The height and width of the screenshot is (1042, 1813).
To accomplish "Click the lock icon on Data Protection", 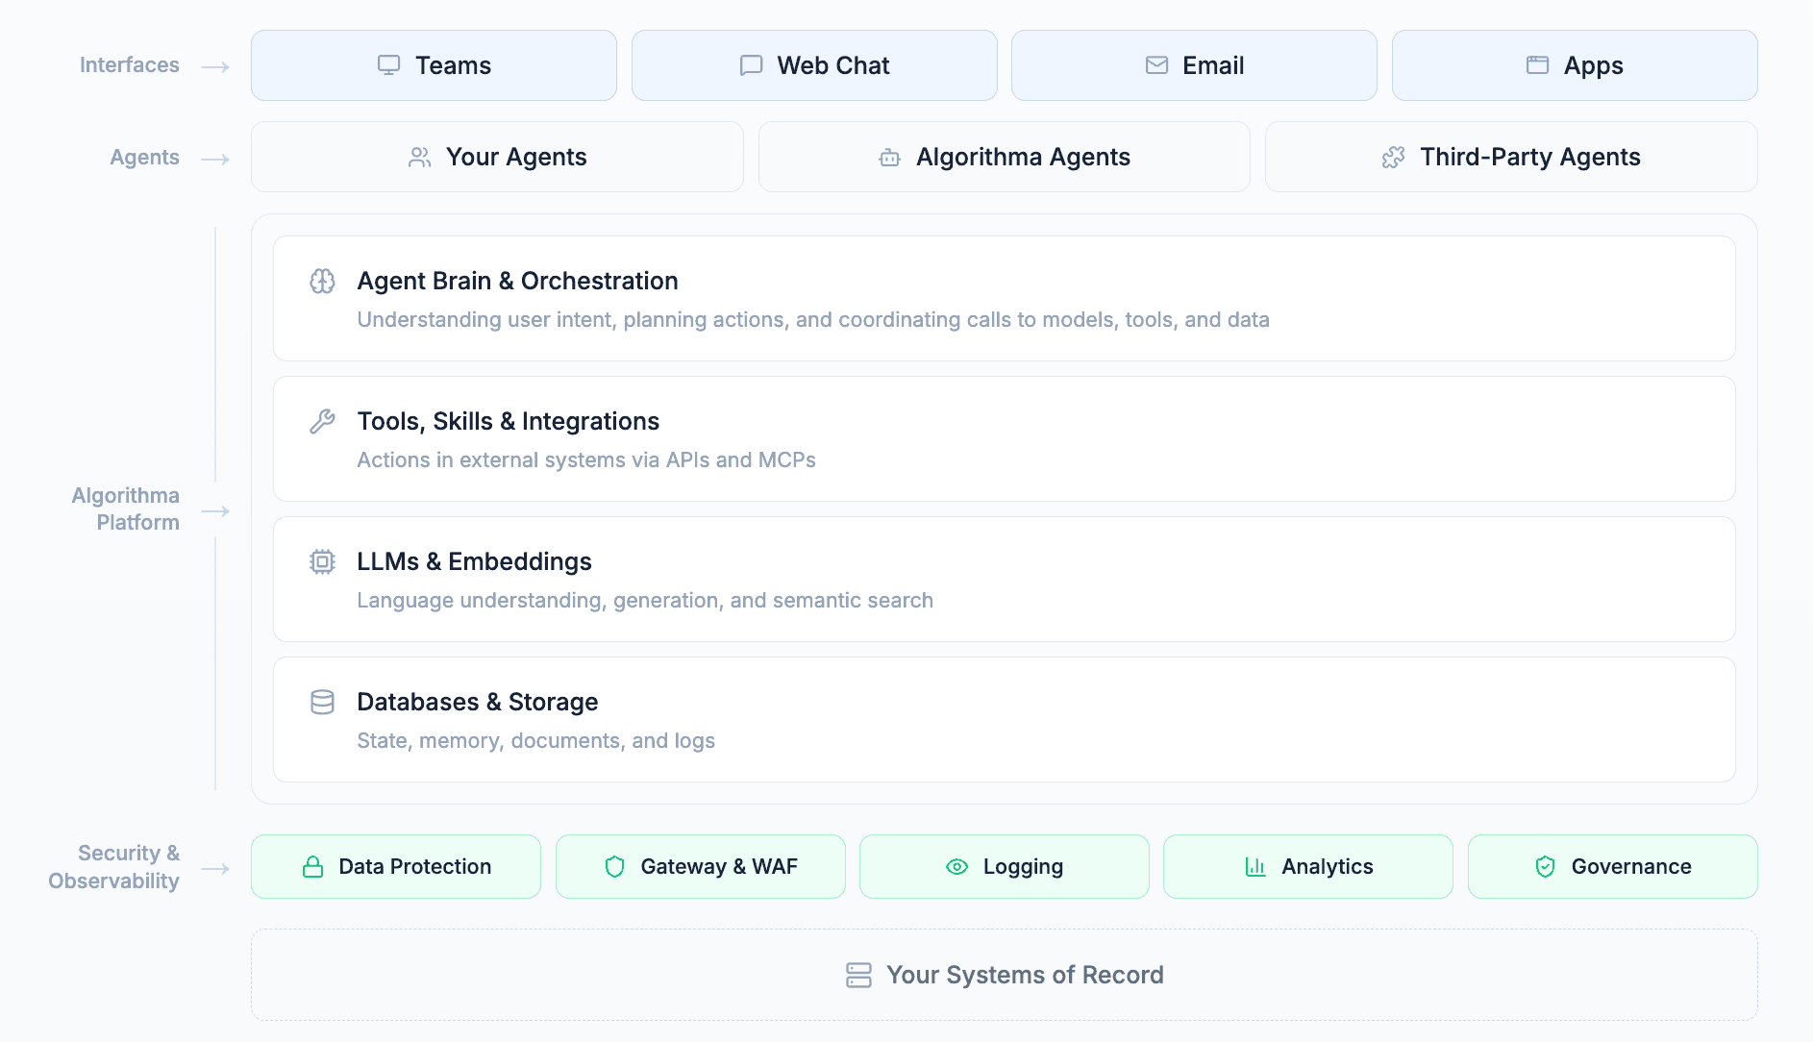I will (312, 867).
